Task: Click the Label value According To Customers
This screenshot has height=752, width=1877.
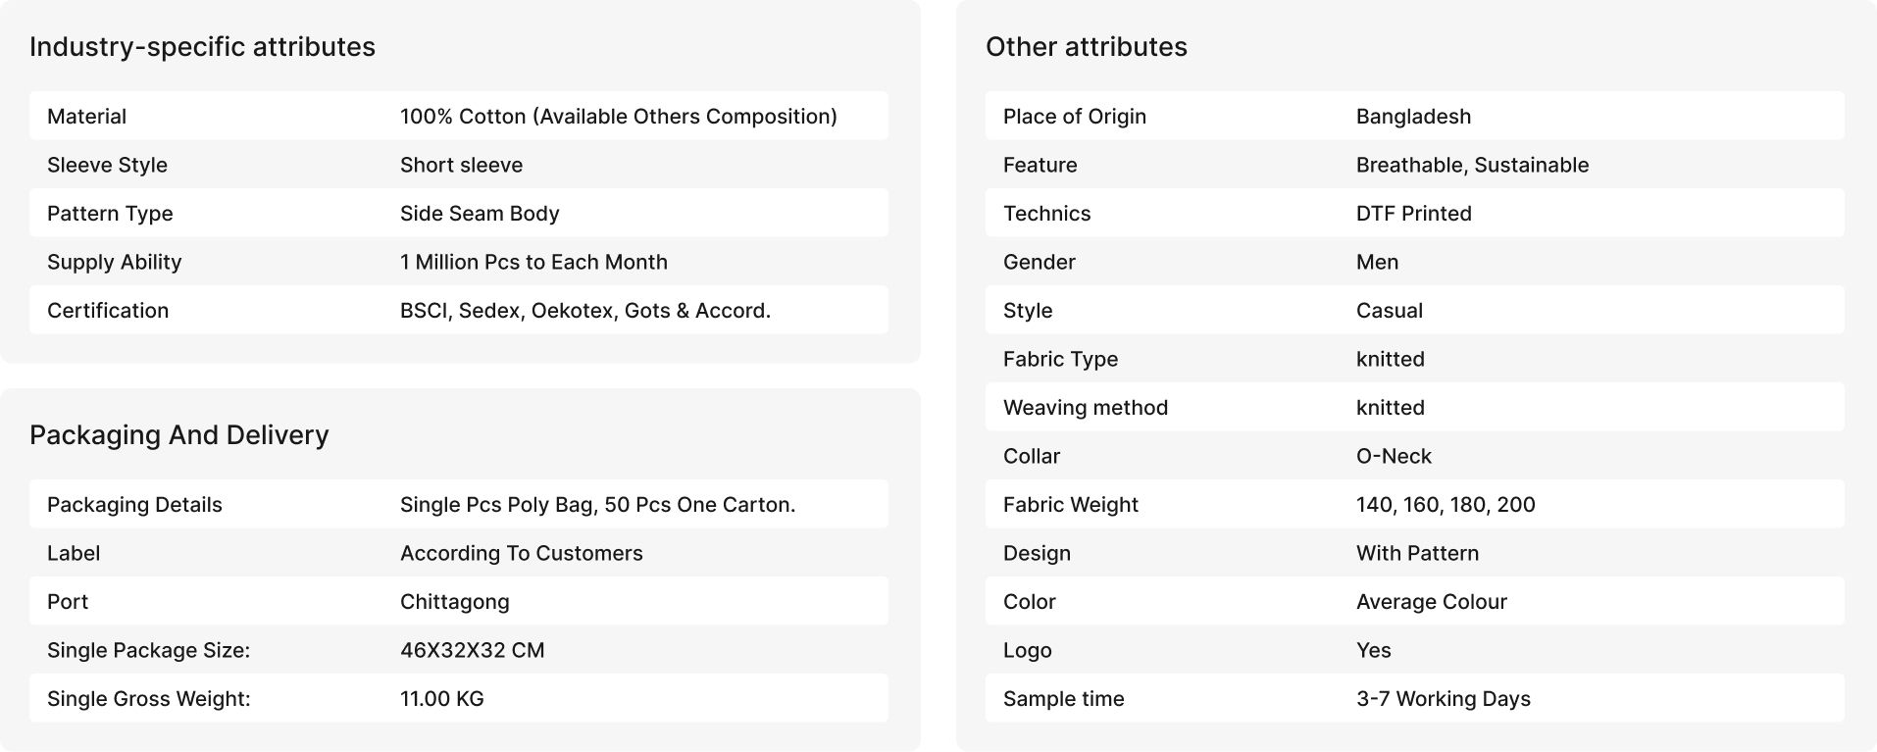Action: click(521, 553)
